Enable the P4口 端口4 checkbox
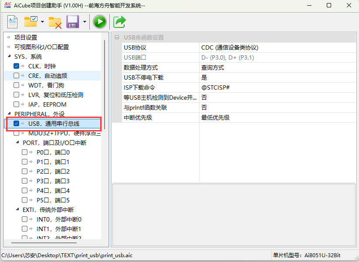359x262 pixels. (24, 191)
